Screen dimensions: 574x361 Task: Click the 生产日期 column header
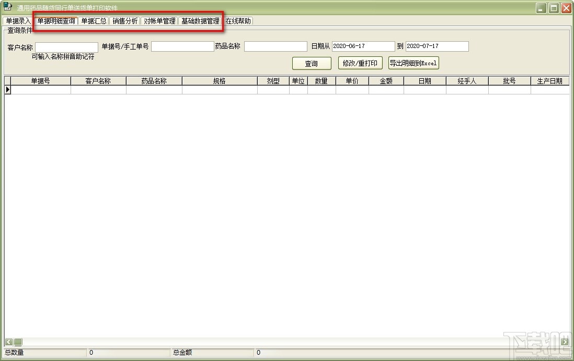click(x=550, y=81)
